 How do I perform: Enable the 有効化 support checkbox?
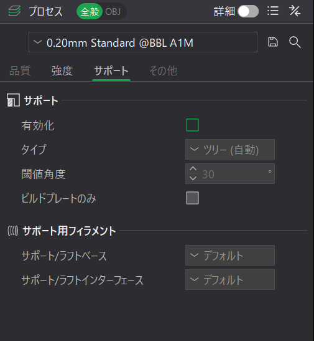192,125
